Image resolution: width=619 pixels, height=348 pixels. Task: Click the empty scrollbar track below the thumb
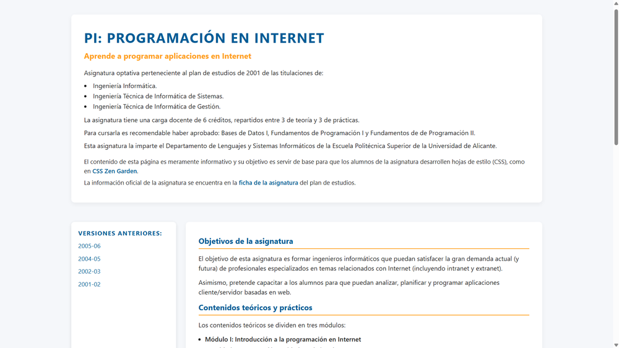point(615,248)
